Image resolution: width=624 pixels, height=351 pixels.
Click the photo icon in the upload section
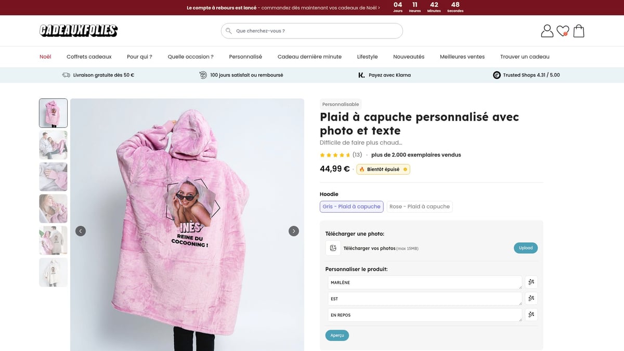pos(332,248)
